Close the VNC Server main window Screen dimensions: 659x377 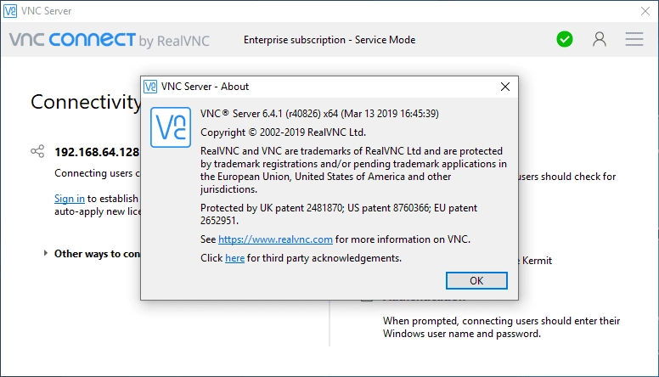coord(645,11)
